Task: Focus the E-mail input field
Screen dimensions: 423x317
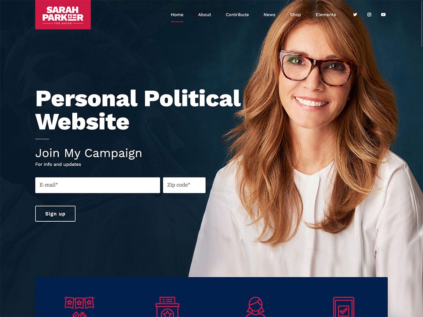Action: (x=98, y=185)
